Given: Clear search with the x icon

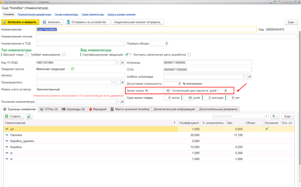Looking at the screenshot, I should point(266,116).
